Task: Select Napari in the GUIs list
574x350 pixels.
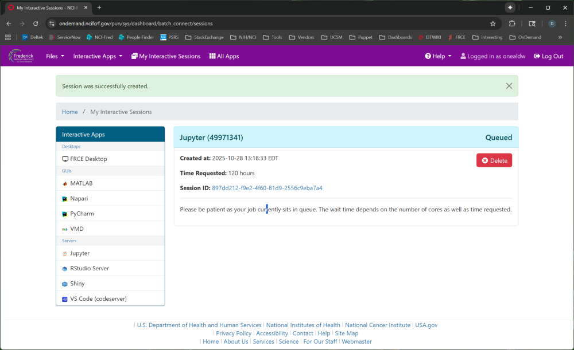Action: click(79, 198)
